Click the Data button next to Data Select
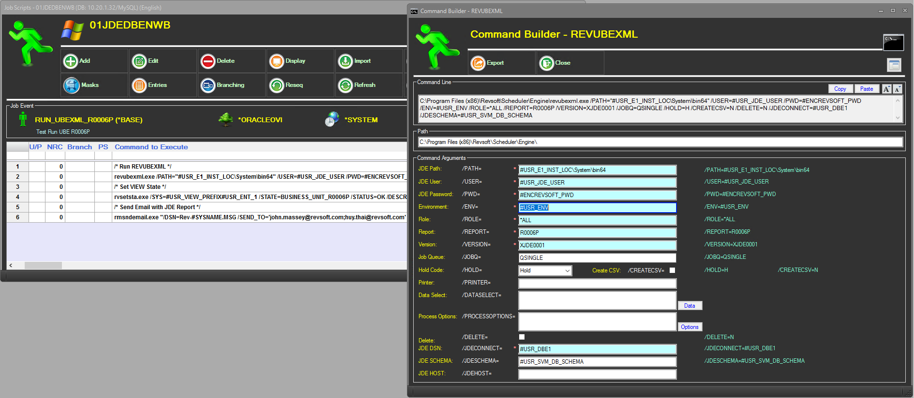 click(689, 306)
